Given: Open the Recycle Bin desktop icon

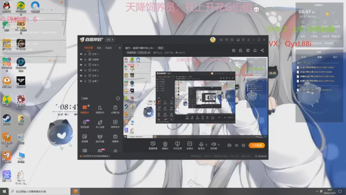Looking at the screenshot, I should point(21,139).
